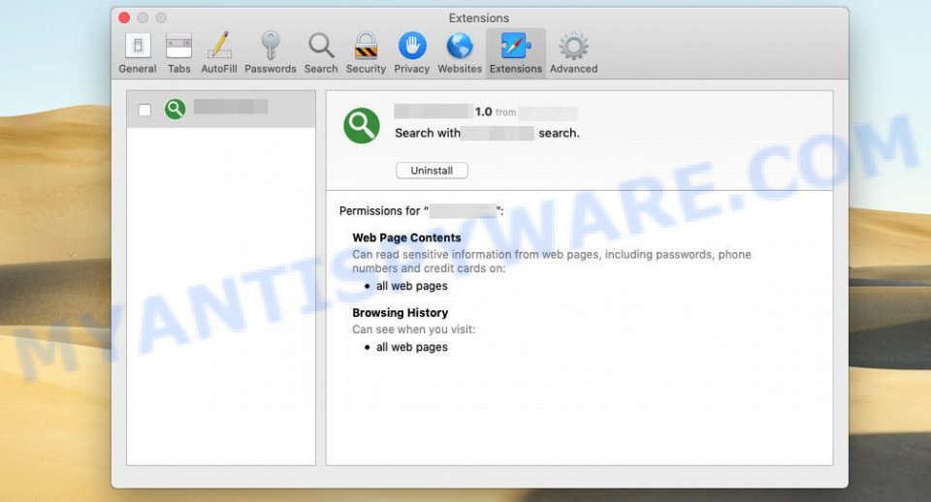The image size is (931, 502).
Task: Select the blurred extension name in the list
Action: 231,107
